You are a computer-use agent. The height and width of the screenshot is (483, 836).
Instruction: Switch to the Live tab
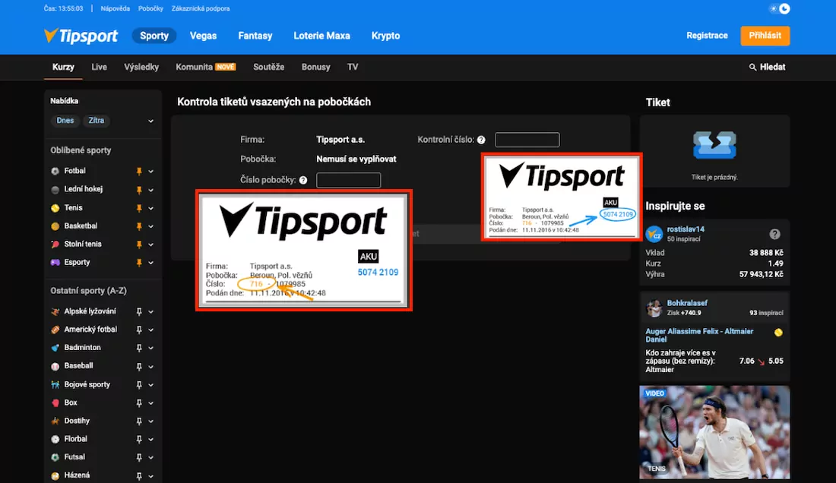pos(99,67)
